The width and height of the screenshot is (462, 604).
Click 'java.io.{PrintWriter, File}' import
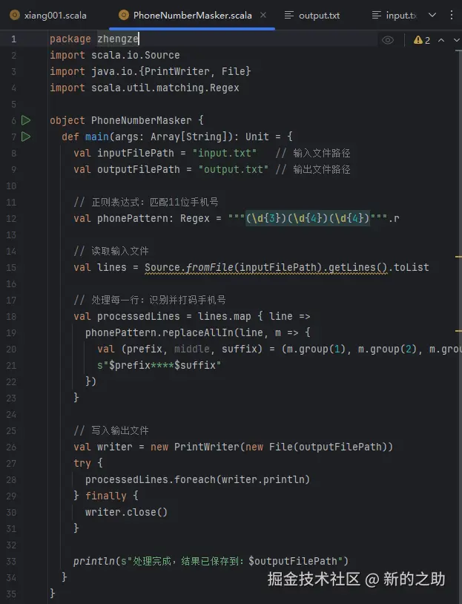(x=171, y=71)
